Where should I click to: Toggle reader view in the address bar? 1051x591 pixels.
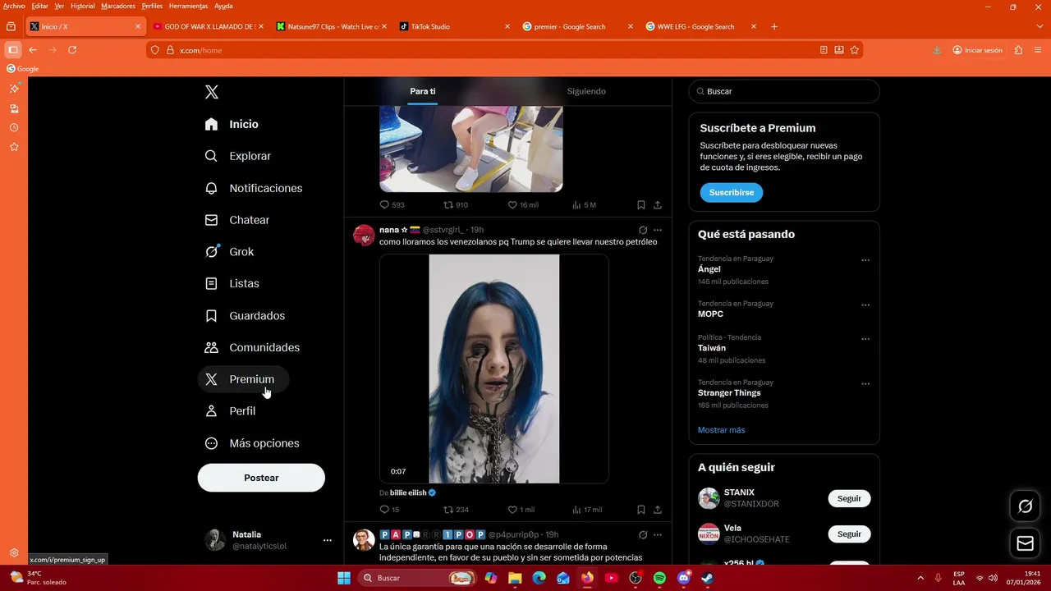pos(824,50)
